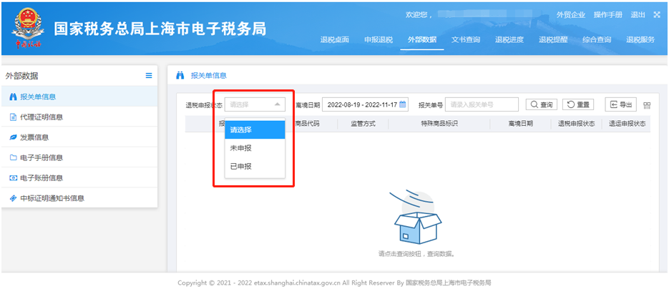Click the 外贸企业 link in header
The image size is (669, 294).
click(x=570, y=15)
